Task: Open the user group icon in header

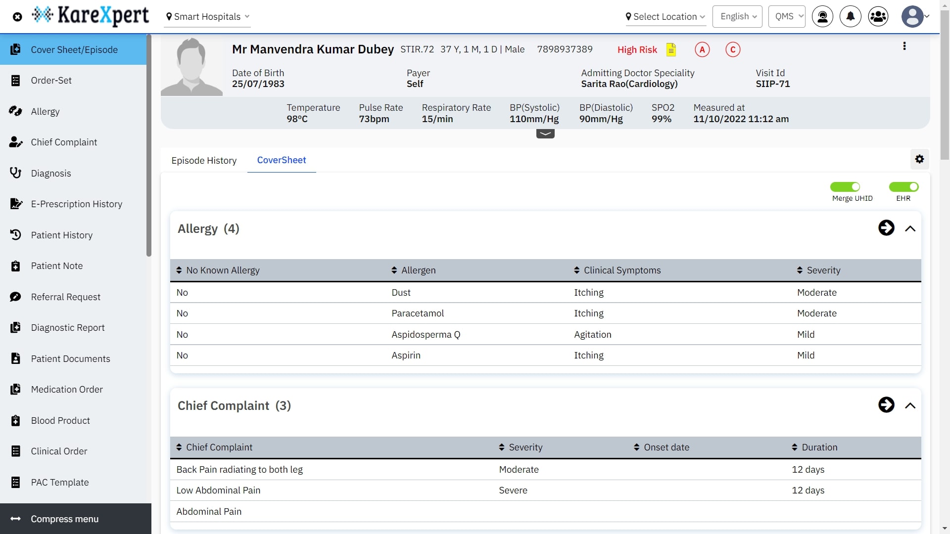Action: [878, 16]
